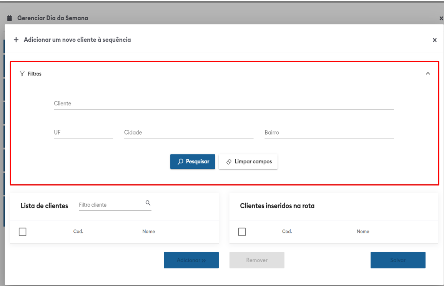Image resolution: width=444 pixels, height=286 pixels.
Task: Click the Filtro cliente search box
Action: (x=111, y=205)
